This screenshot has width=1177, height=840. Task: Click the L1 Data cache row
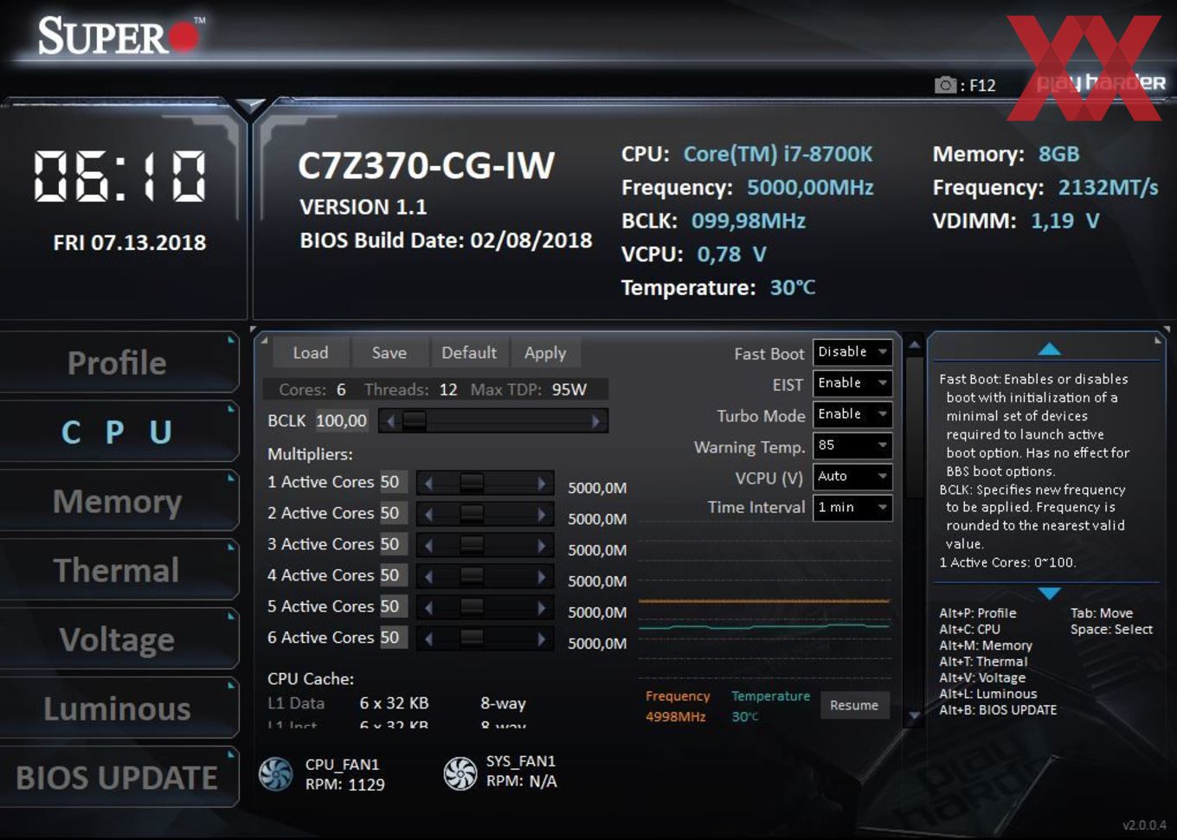coord(397,703)
